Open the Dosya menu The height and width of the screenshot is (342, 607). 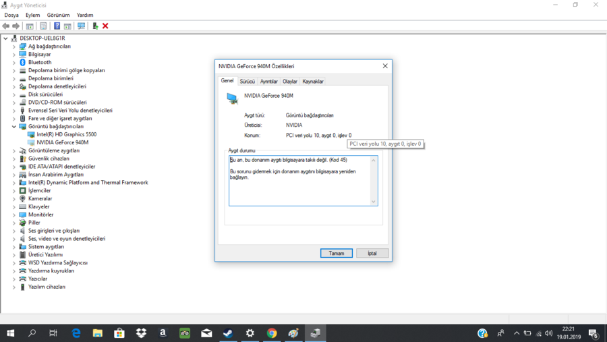coord(11,15)
